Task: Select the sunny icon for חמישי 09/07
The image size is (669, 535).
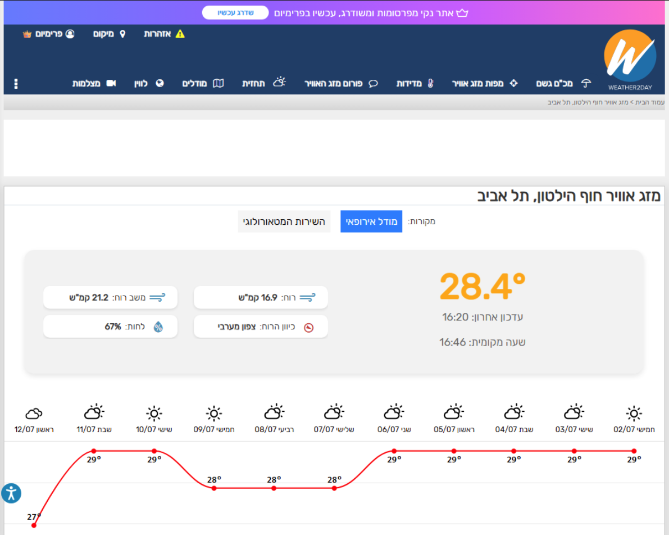Action: point(214,413)
